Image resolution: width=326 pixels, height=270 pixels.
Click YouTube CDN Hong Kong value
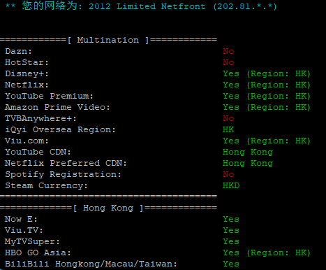point(248,152)
